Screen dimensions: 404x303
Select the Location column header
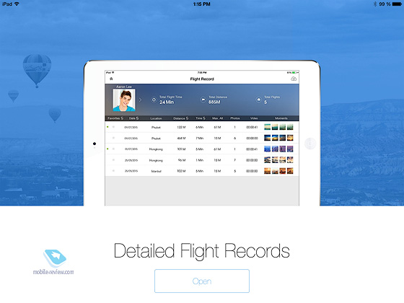coord(156,118)
